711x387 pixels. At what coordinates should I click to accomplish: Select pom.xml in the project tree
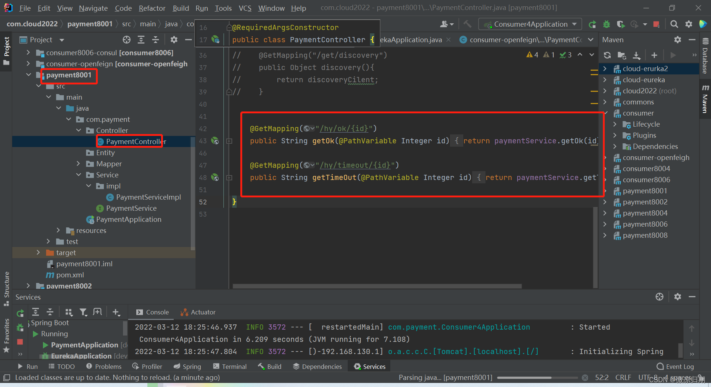point(65,275)
